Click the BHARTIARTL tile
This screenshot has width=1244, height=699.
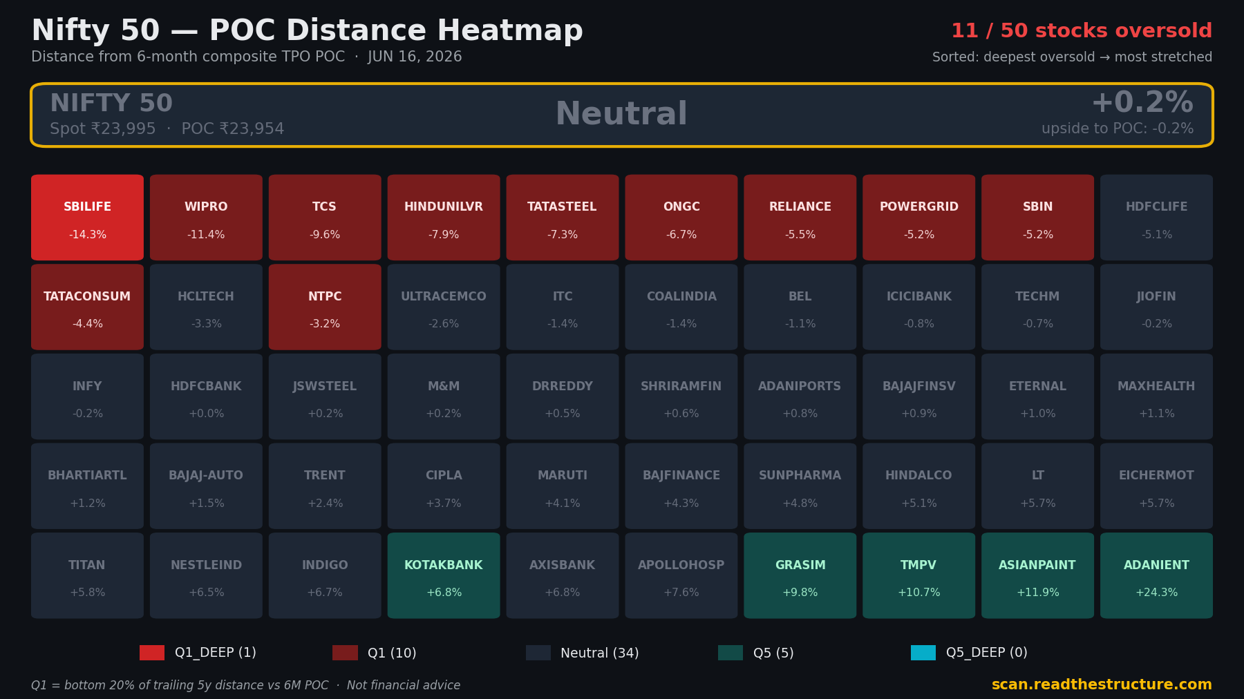click(x=87, y=486)
